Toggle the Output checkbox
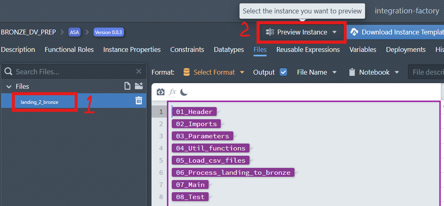This screenshot has height=206, width=444. tap(283, 72)
